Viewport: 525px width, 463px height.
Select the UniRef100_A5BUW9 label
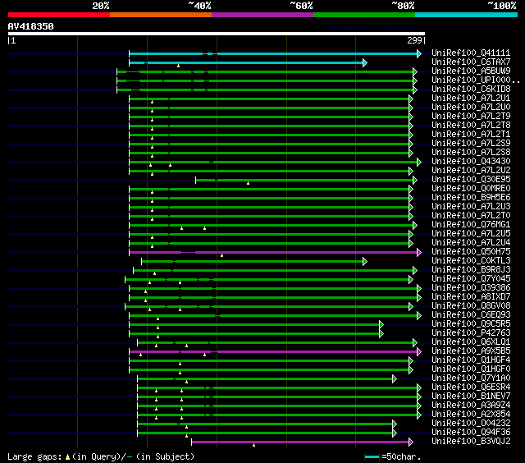click(x=471, y=71)
